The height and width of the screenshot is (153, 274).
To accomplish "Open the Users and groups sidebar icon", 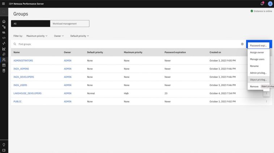I will click(x=4, y=60).
